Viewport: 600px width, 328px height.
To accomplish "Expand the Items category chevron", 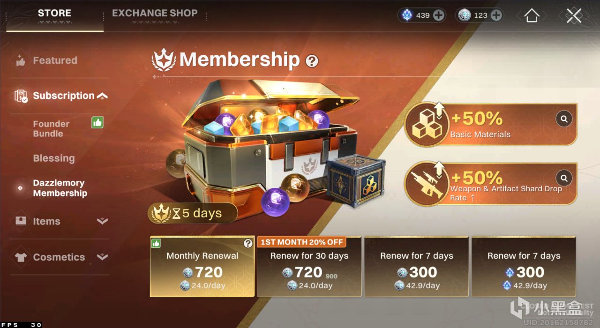I will pos(102,221).
